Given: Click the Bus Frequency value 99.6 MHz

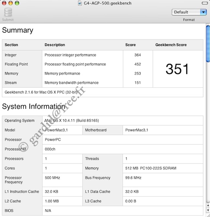Looking at the screenshot, I should point(133,178).
